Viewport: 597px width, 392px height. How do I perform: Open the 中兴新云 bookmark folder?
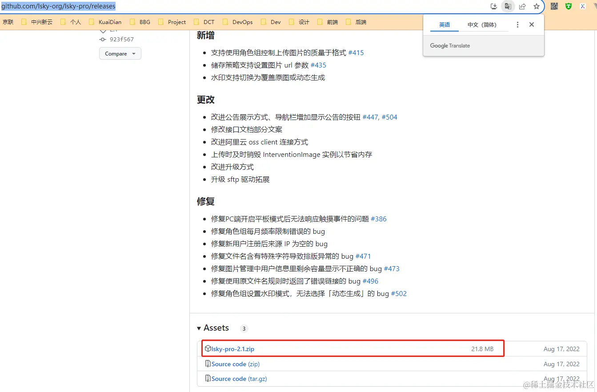37,22
